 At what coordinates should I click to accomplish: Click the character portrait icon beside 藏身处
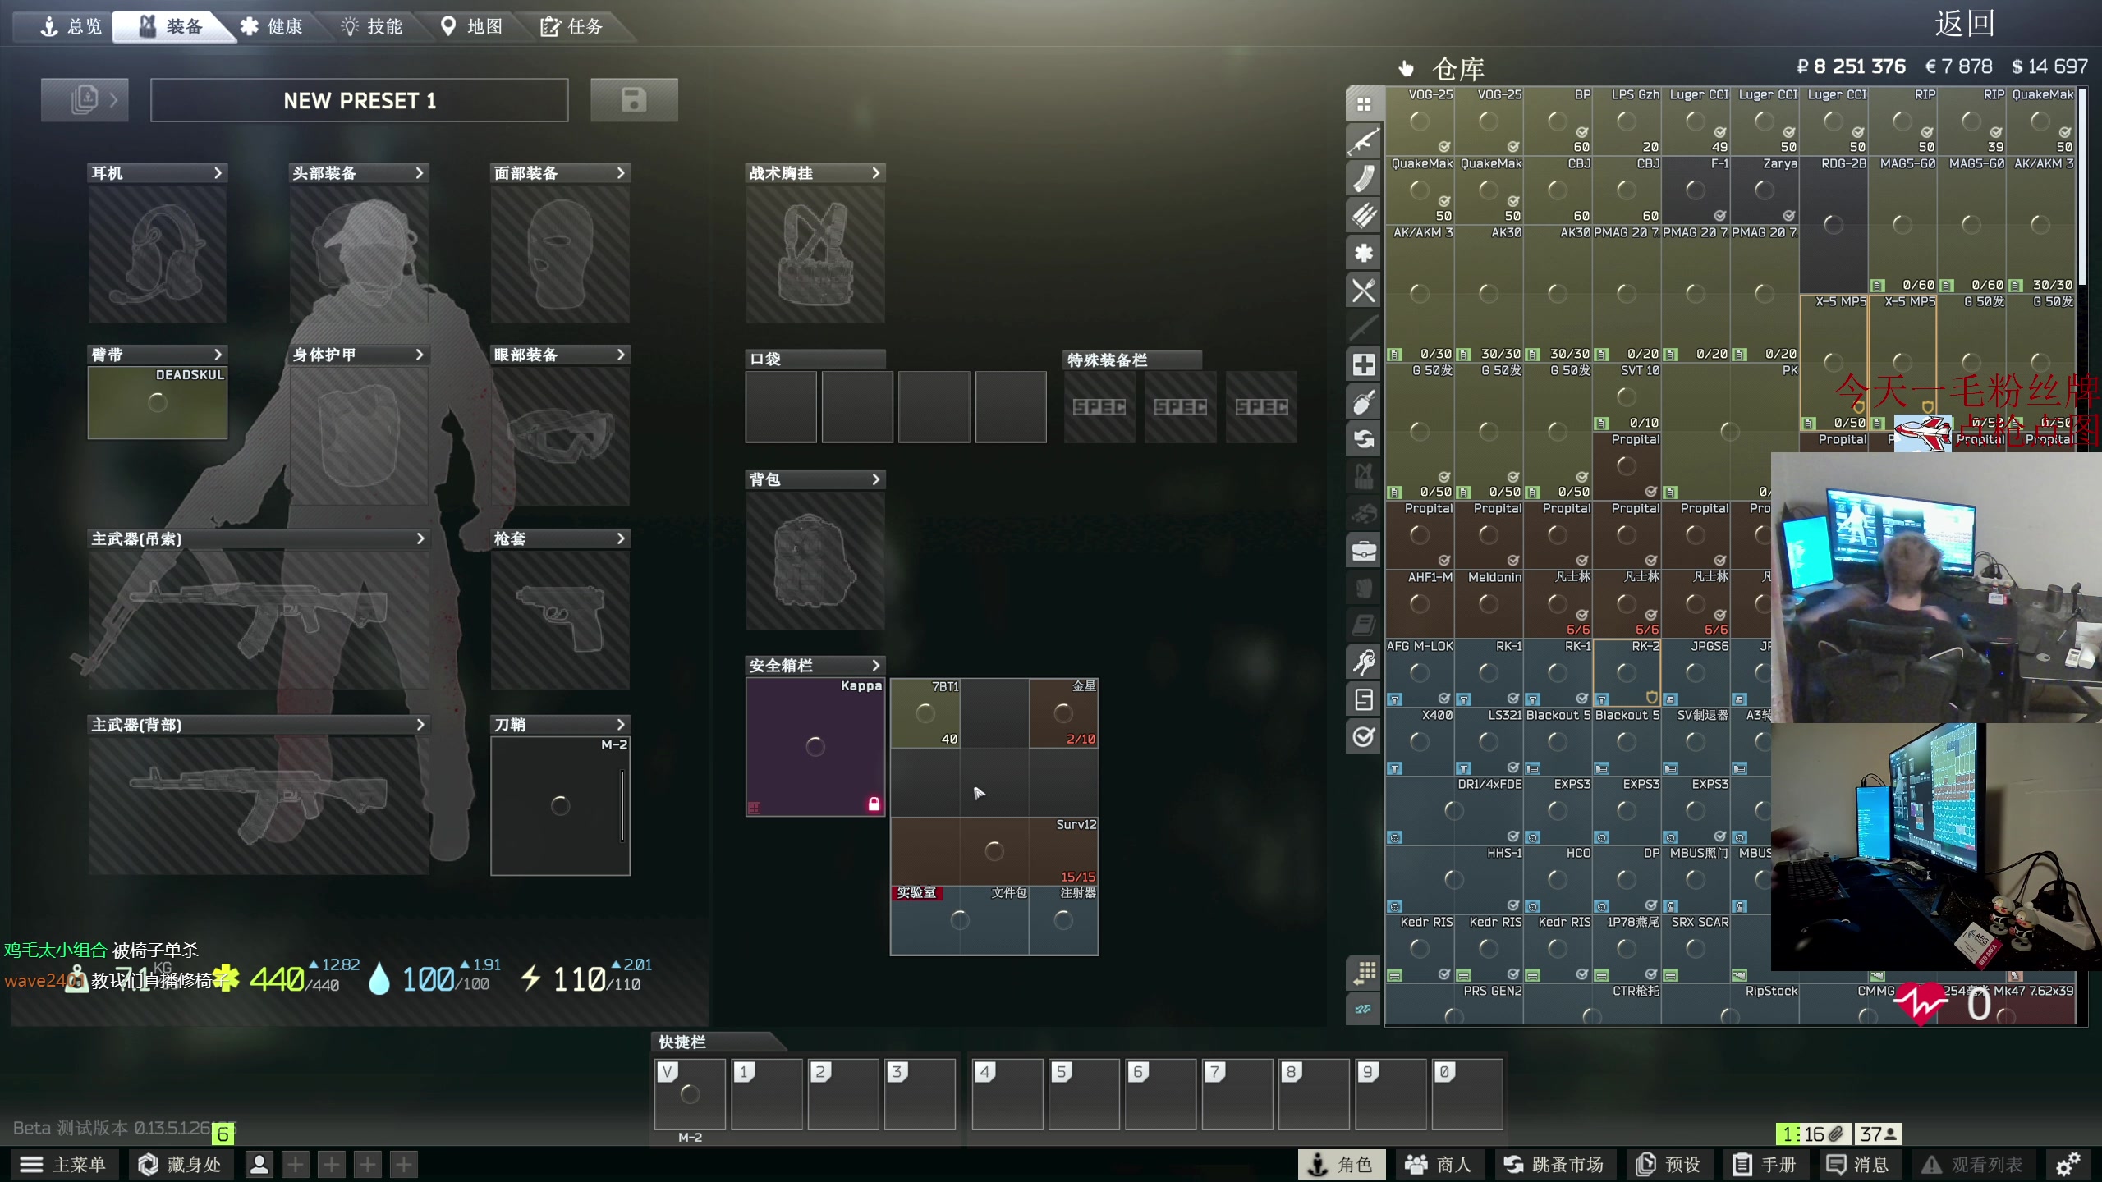(259, 1164)
